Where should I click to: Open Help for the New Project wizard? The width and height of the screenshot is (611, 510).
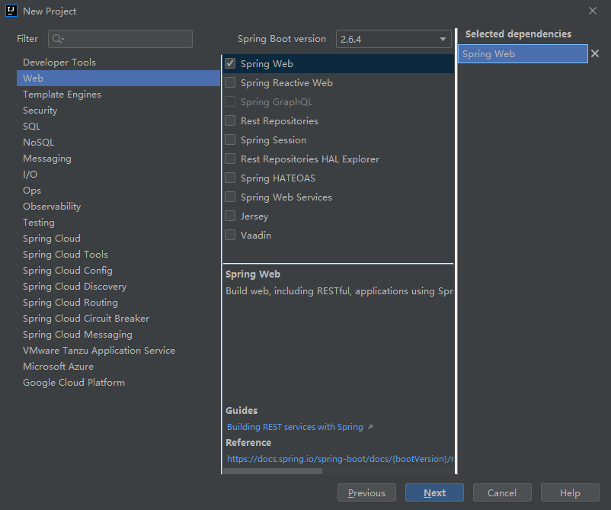[x=570, y=492]
